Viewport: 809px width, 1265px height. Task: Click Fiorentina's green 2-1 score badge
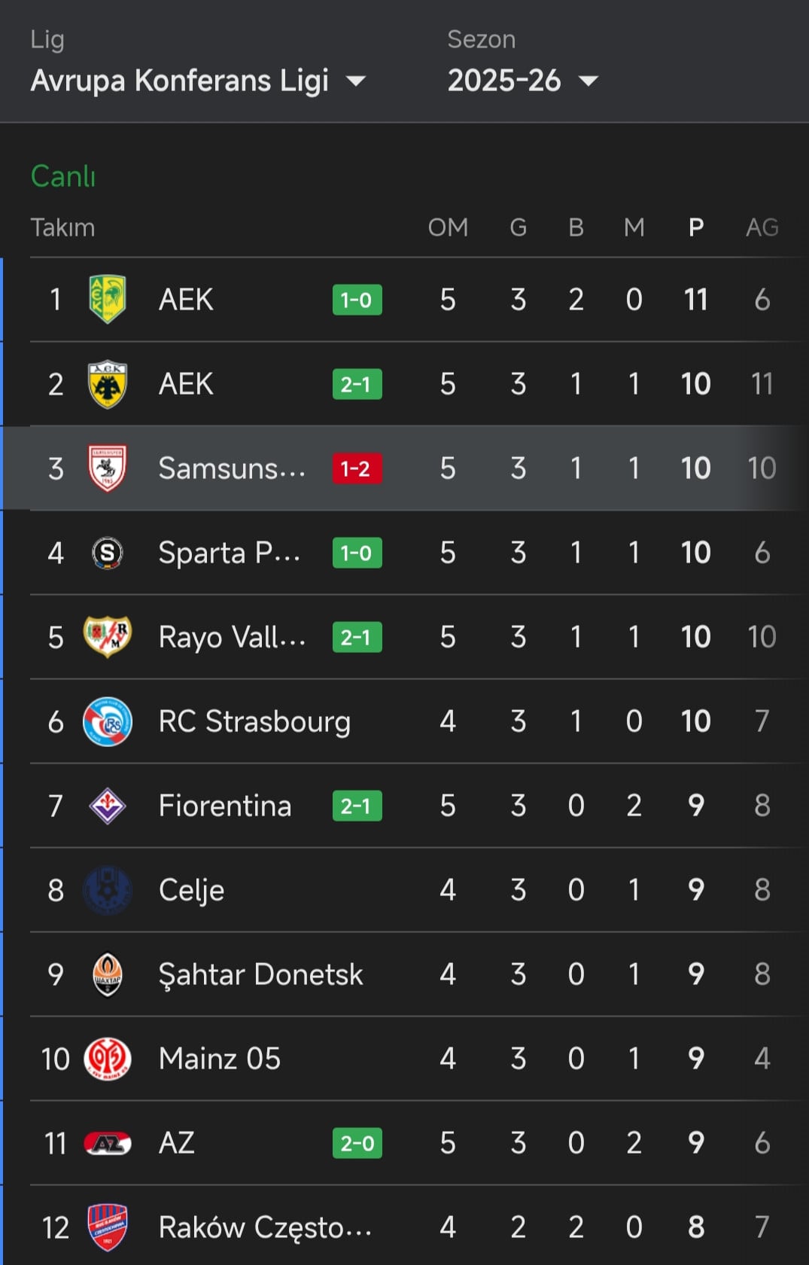(x=357, y=806)
